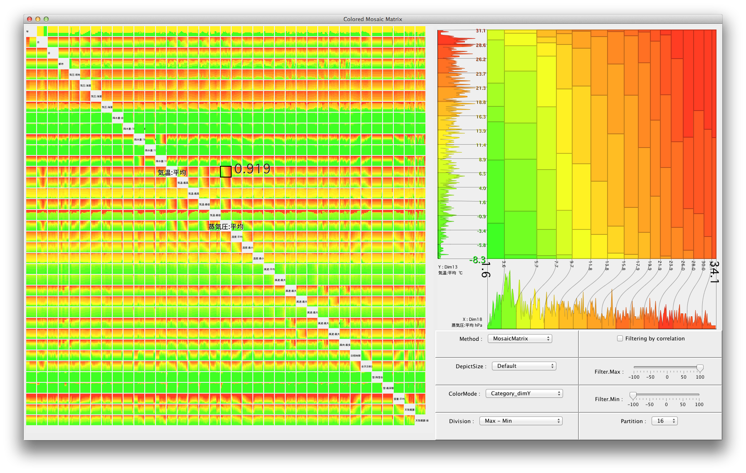746x473 pixels.
Task: Select the black-outlined matrix cell next to 0.919
Action: (226, 172)
